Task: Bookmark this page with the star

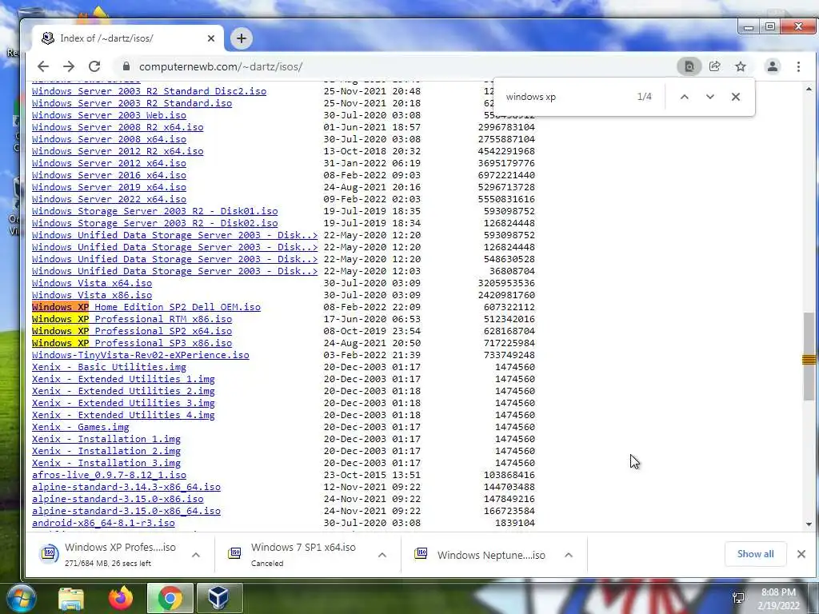Action: click(740, 66)
